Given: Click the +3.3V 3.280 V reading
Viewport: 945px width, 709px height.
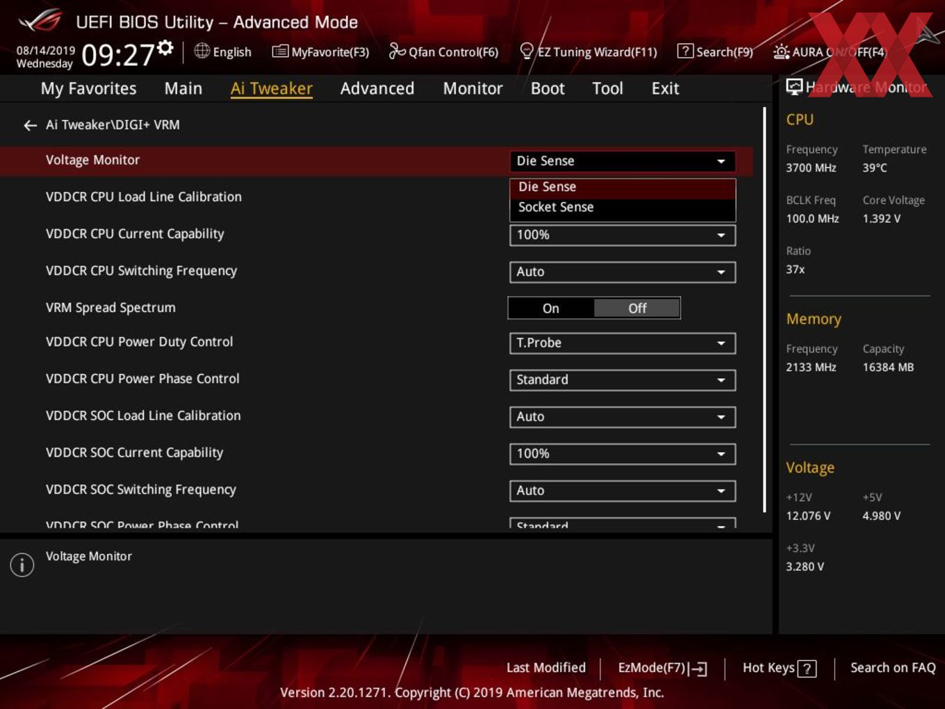Looking at the screenshot, I should point(805,567).
